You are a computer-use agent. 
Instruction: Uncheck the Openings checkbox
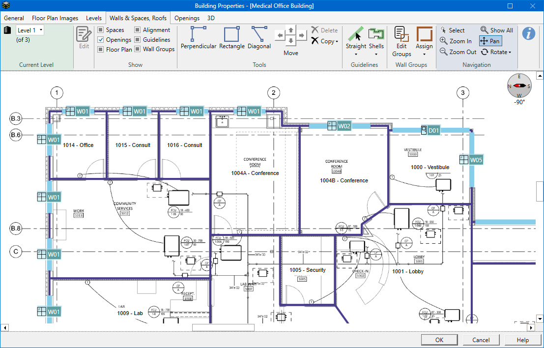click(x=101, y=39)
